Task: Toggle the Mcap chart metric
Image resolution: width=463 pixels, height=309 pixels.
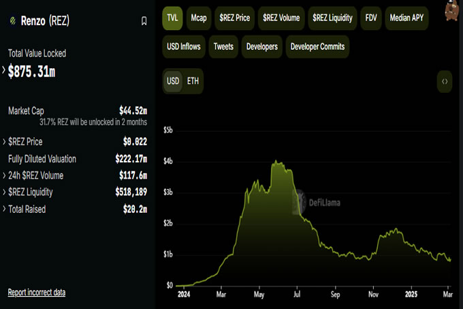Action: click(x=199, y=18)
